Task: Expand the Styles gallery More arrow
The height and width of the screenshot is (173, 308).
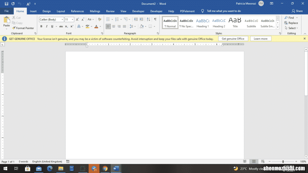Action: tap(278, 27)
